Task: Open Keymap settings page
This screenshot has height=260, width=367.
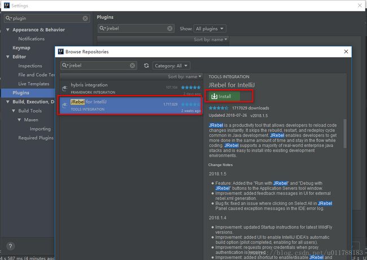Action: coord(21,48)
